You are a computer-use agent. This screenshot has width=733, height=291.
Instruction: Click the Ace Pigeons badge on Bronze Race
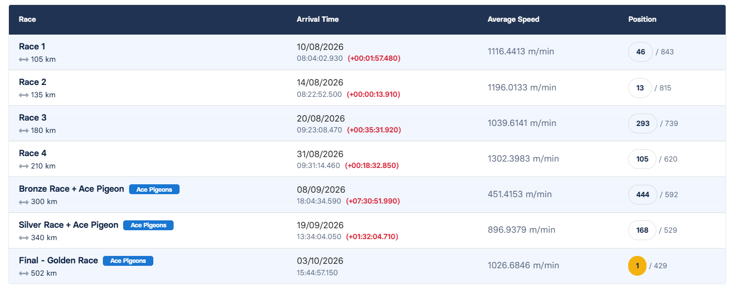[x=154, y=189]
